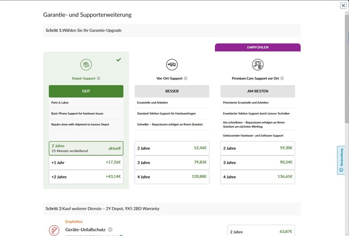The height and width of the screenshot is (236, 349).
Task: Pick Premium Care 3 Jahre for 90,24€
Action: 258,162
